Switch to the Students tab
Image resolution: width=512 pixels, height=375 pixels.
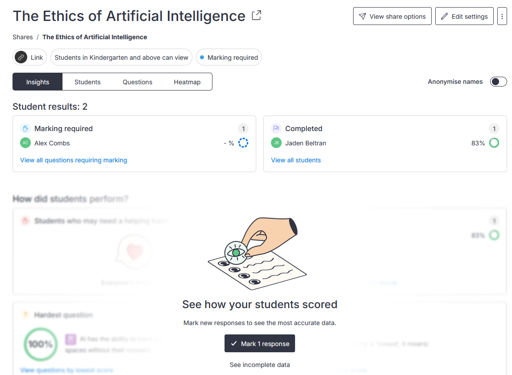(87, 82)
